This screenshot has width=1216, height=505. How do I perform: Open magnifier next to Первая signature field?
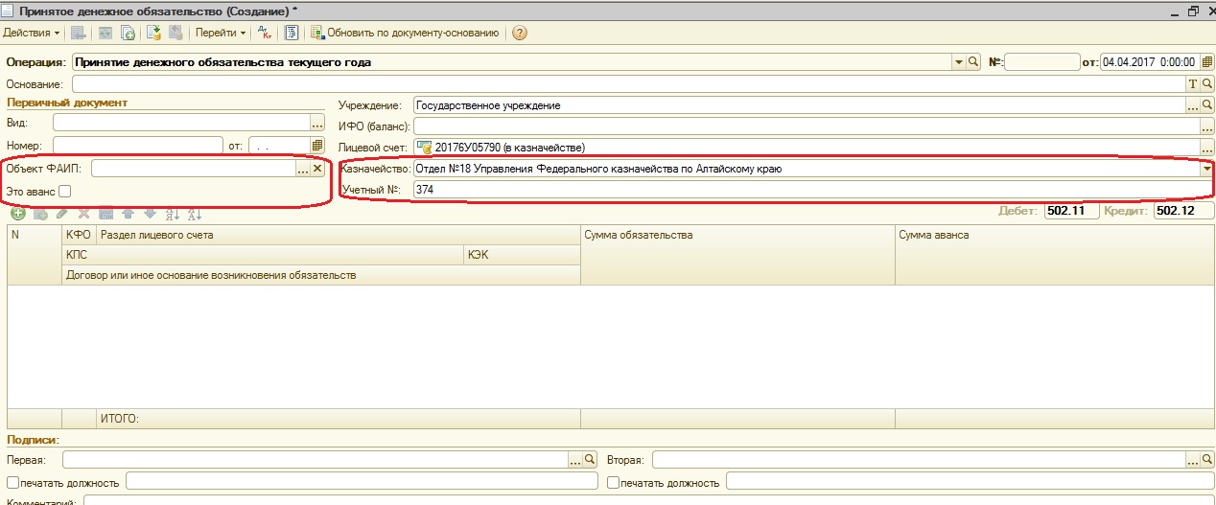(x=590, y=460)
